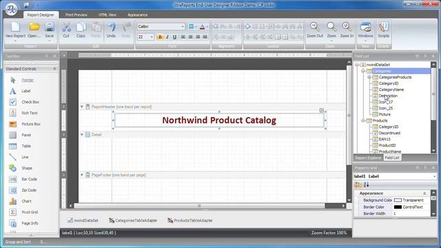Select the Discontinued field under Products
The width and height of the screenshot is (441, 248).
coord(389,133)
